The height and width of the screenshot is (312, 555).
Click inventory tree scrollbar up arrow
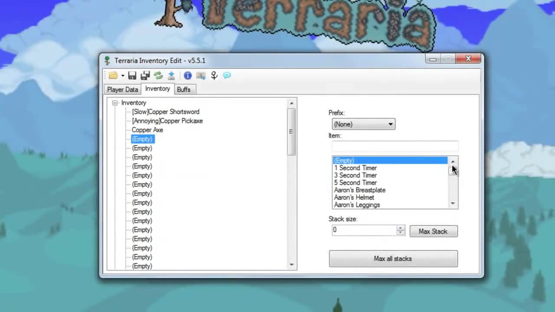291,103
